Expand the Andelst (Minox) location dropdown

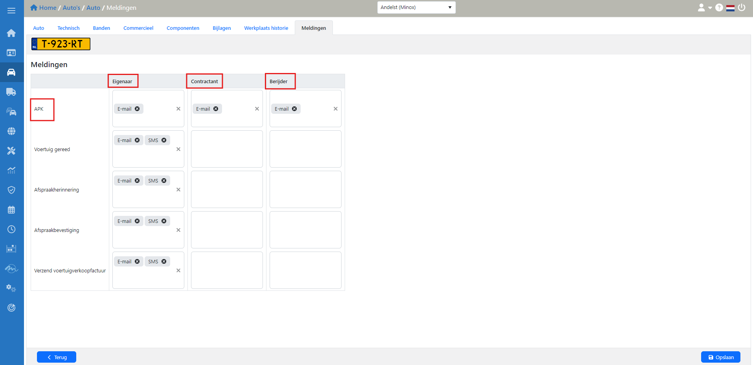tap(416, 7)
